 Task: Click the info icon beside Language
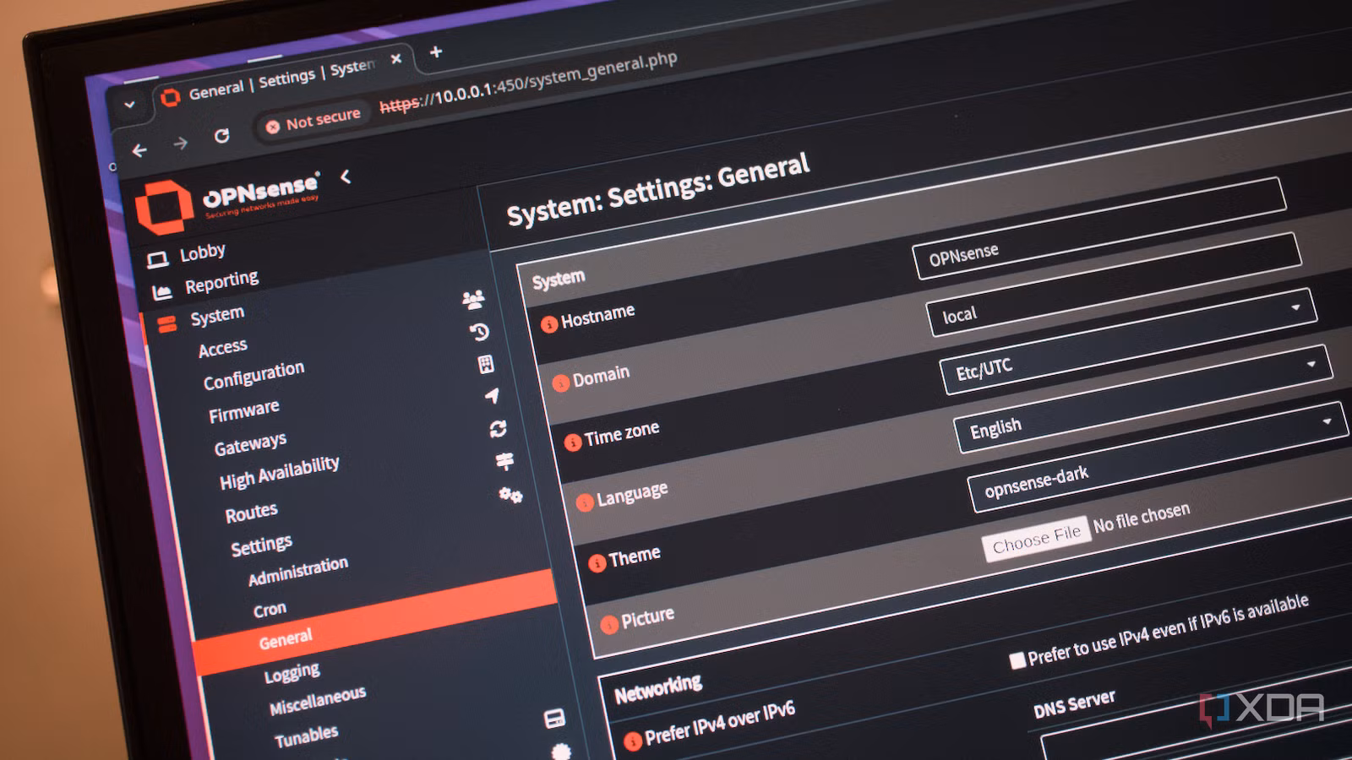tap(585, 502)
